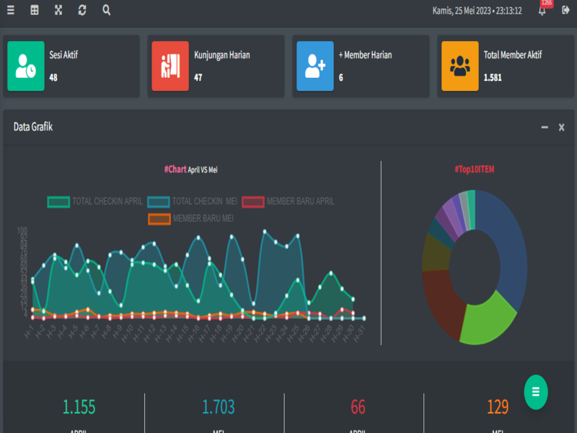Click the red total 66
Screen dimensions: 577x433
click(x=358, y=407)
